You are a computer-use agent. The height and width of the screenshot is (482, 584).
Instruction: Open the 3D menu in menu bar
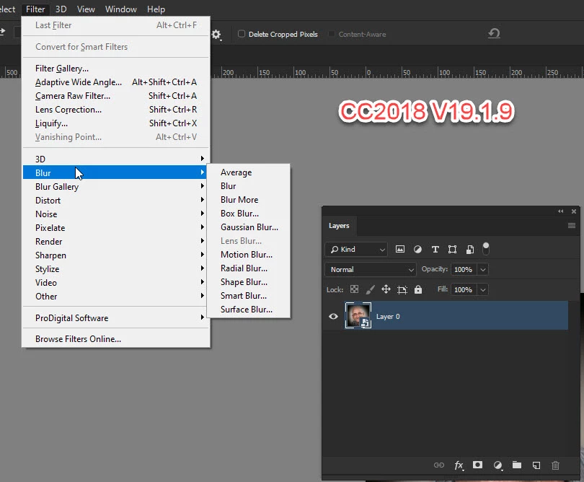click(61, 9)
